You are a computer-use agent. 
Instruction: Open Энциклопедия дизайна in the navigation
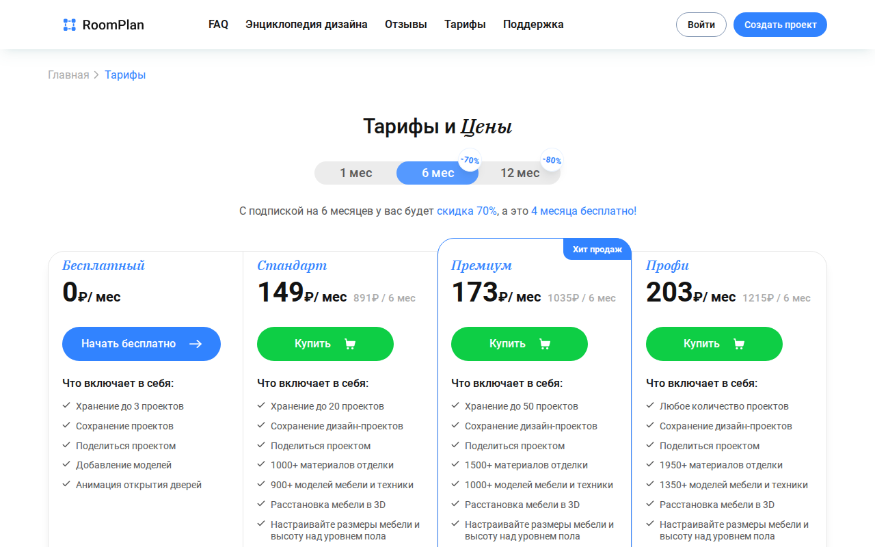coord(306,25)
